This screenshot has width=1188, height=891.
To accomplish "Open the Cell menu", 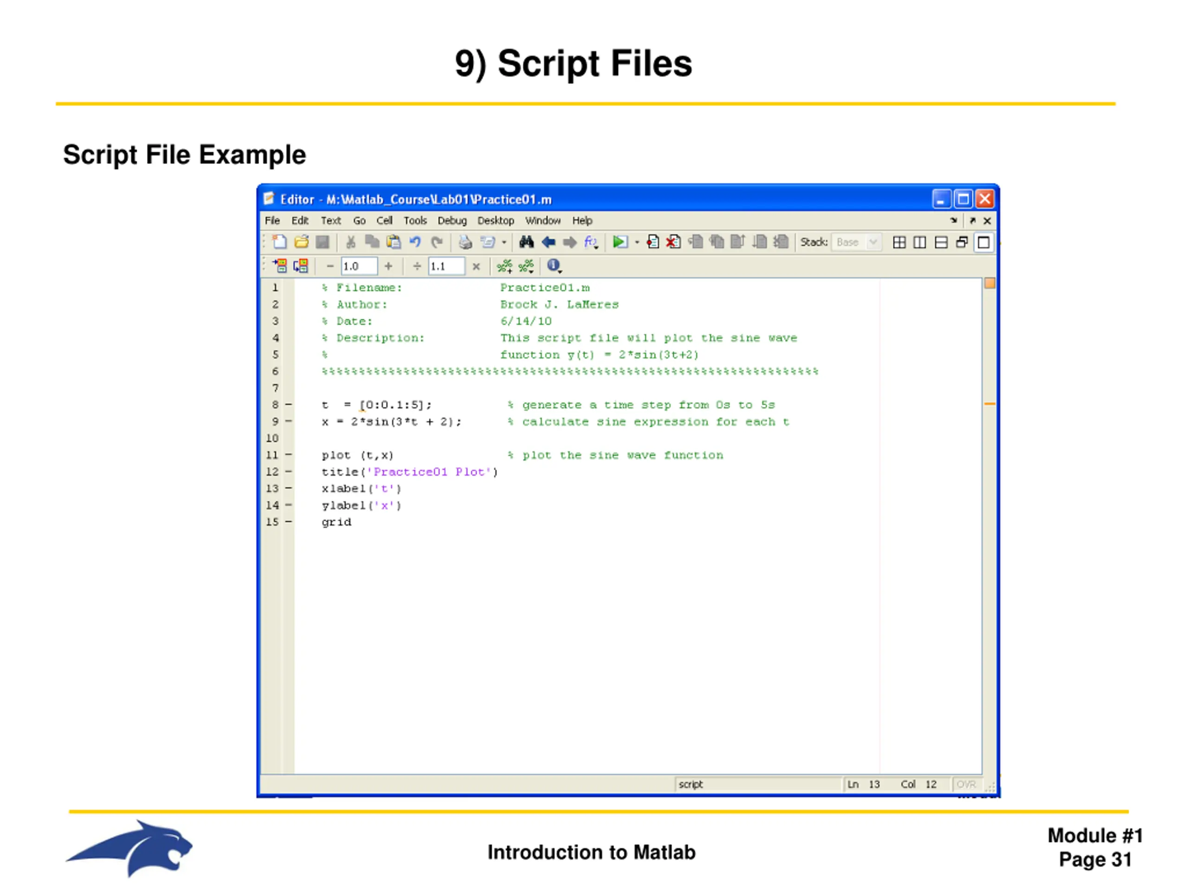I will click(x=384, y=221).
